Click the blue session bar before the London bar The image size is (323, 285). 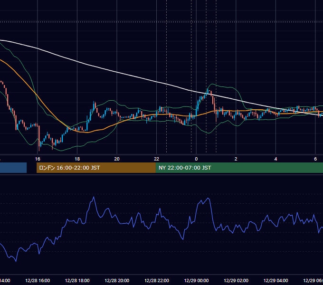point(13,168)
